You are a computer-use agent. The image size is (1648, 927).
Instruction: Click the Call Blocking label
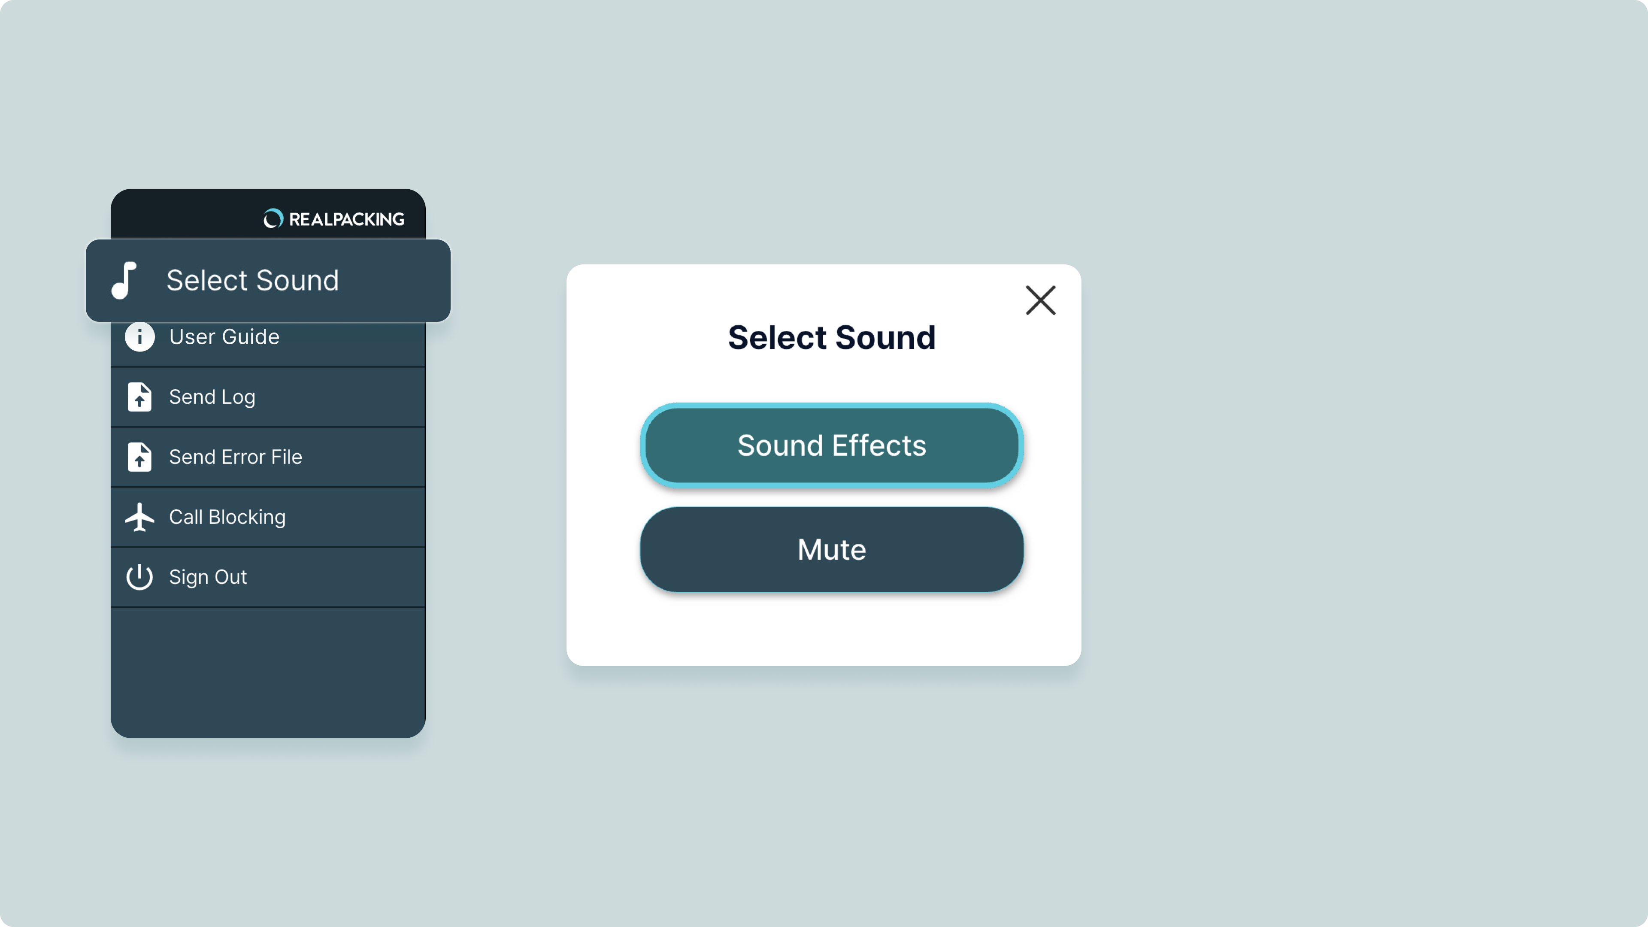point(227,517)
